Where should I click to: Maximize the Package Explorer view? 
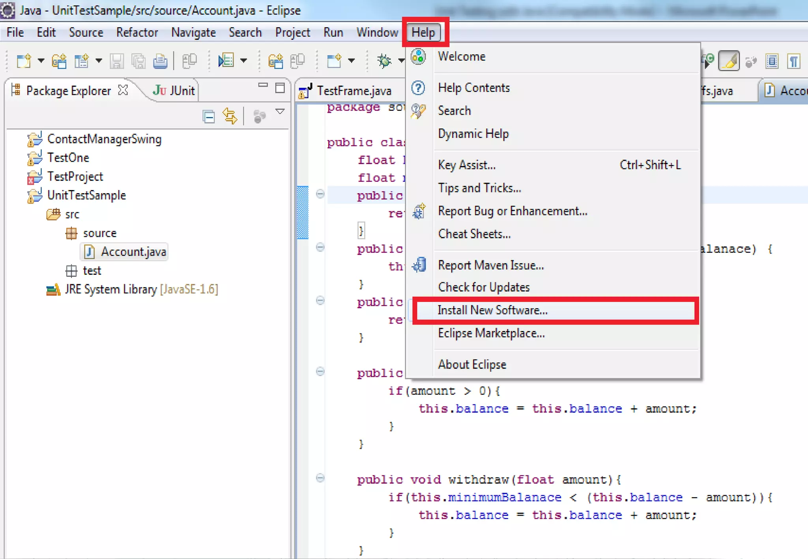coord(280,88)
